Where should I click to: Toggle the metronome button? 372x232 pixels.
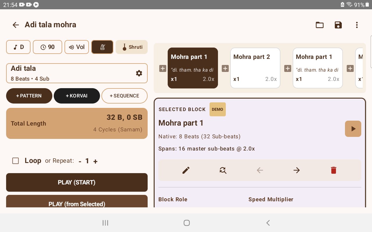coord(102,47)
